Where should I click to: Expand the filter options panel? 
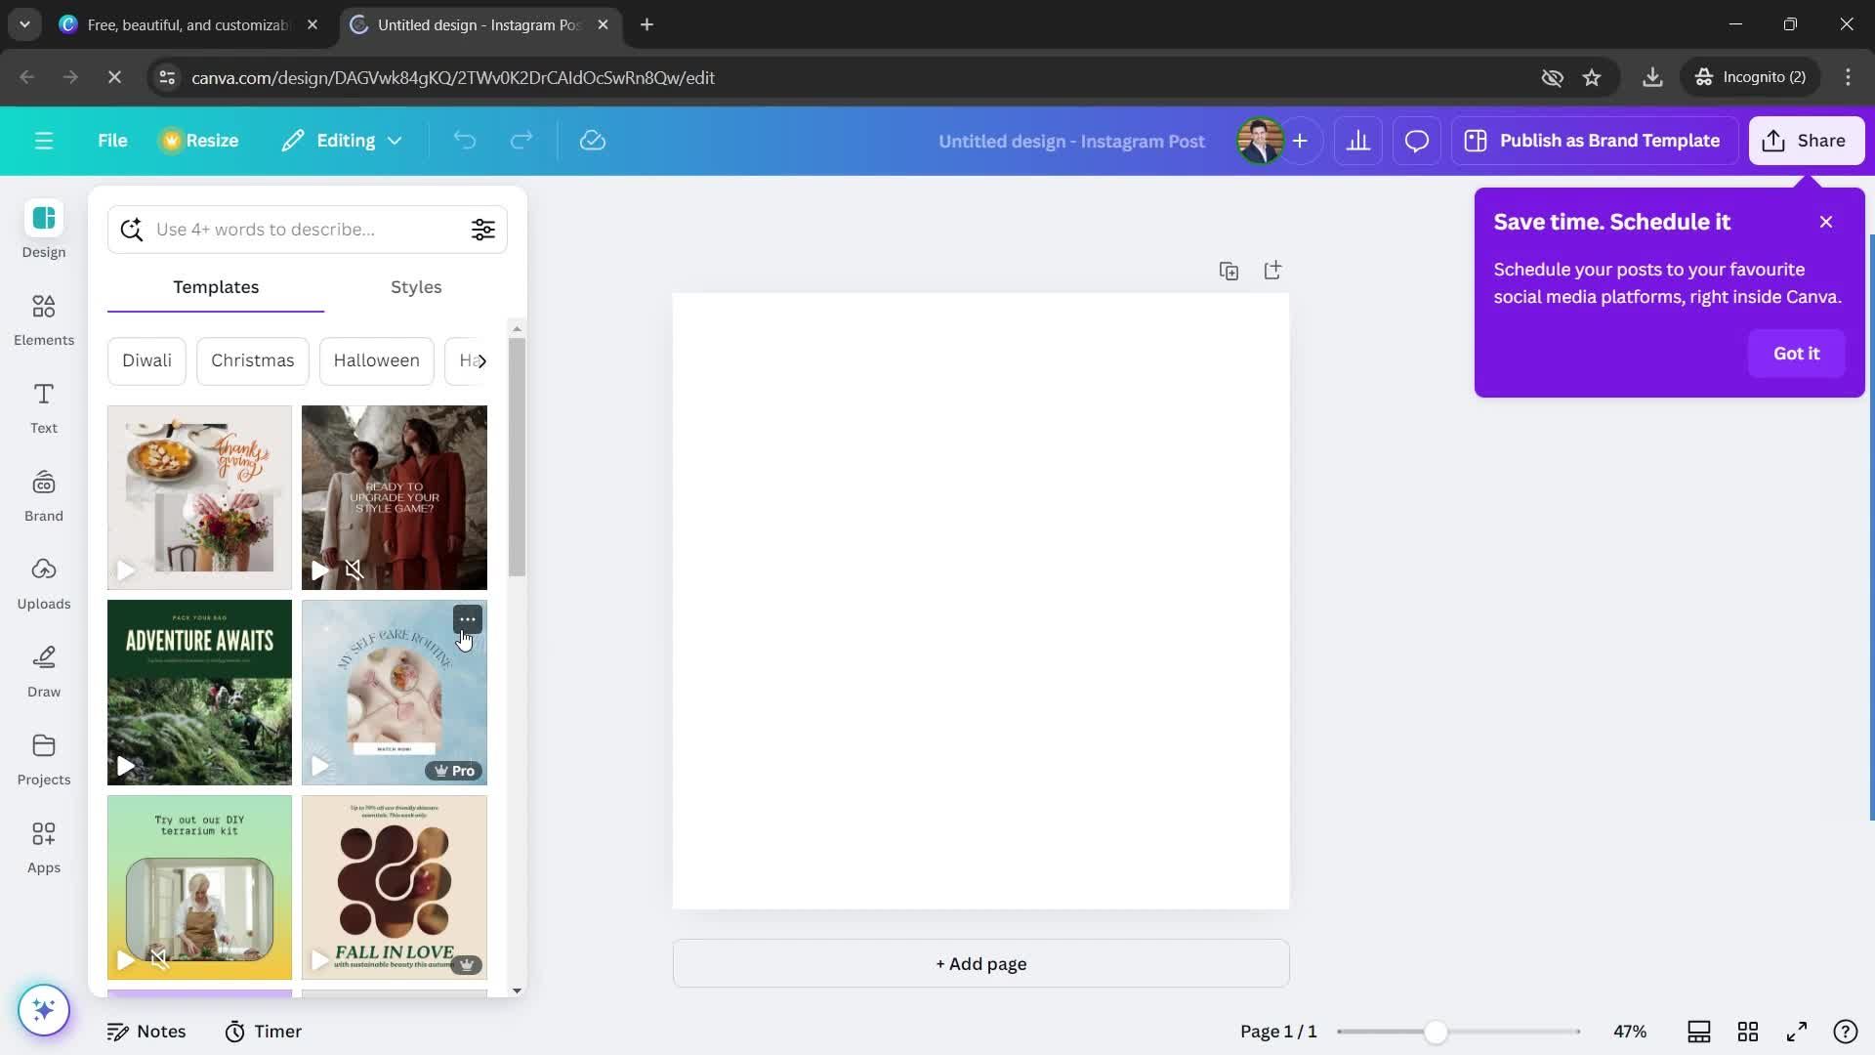tap(484, 230)
